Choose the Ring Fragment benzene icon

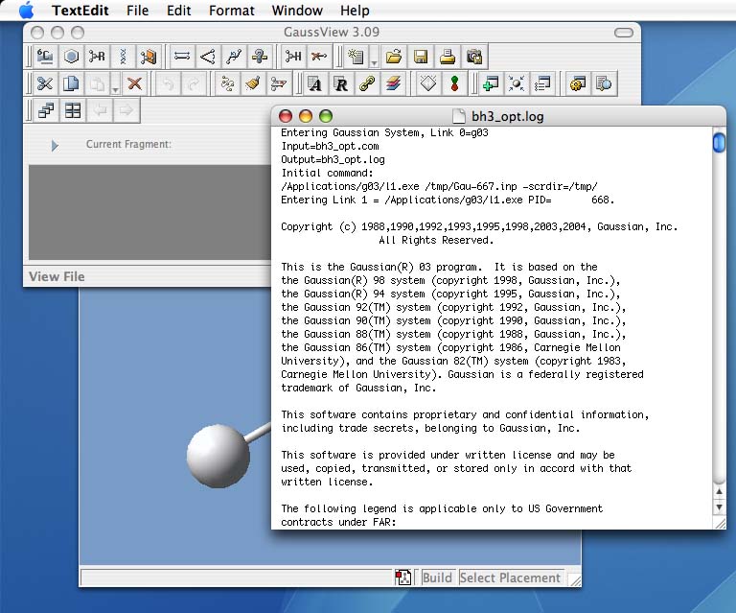click(71, 57)
